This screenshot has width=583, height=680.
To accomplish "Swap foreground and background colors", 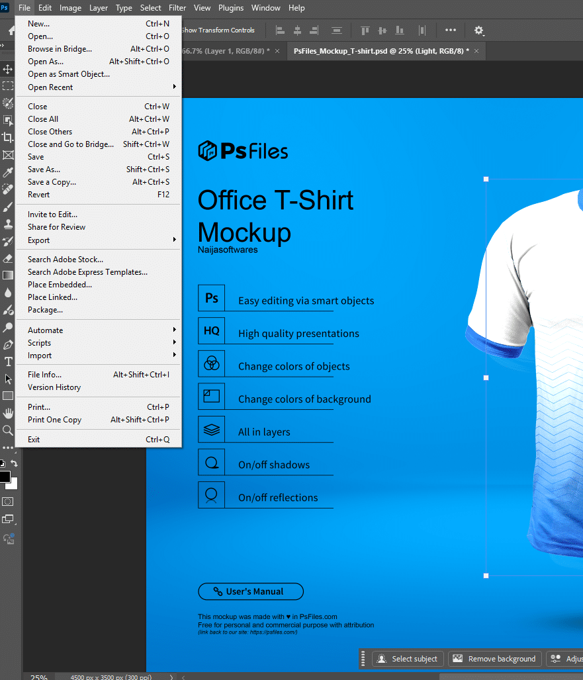I will click(14, 463).
